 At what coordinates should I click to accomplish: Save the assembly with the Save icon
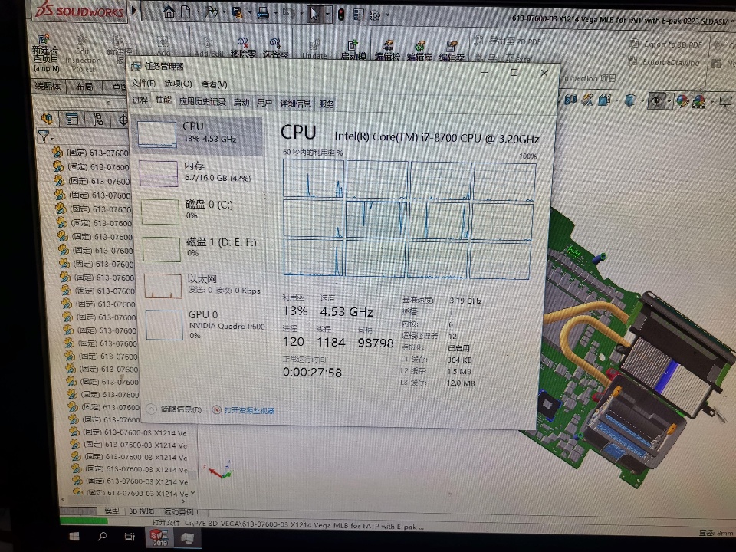(237, 13)
